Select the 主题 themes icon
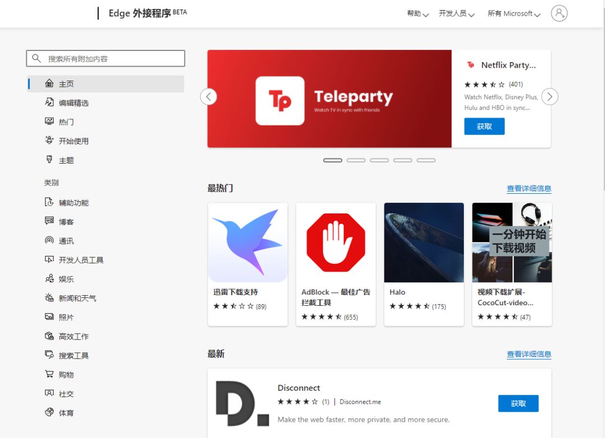This screenshot has width=605, height=438. [49, 160]
